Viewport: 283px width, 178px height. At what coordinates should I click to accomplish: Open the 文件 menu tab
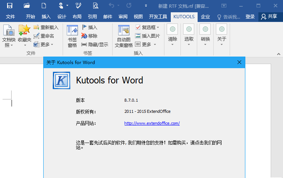pos(10,17)
